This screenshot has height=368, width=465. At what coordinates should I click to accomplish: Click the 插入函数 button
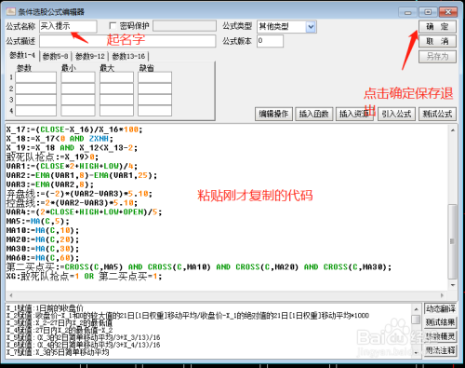314,114
